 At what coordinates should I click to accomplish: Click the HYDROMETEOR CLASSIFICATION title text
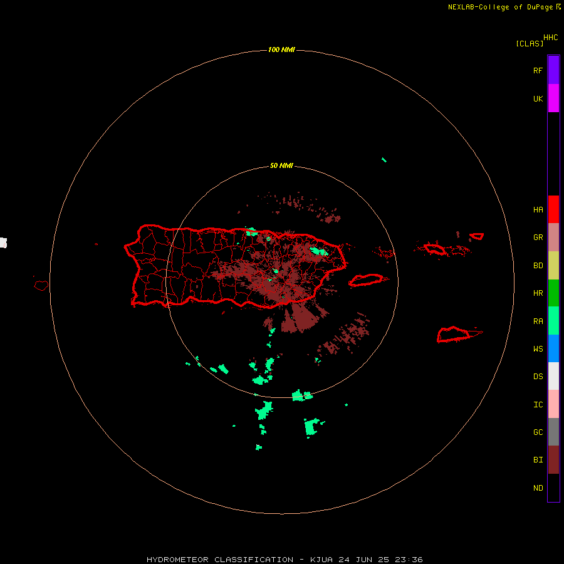coord(220,560)
